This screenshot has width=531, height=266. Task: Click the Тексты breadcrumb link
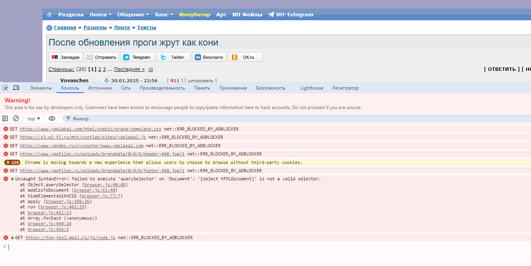pyautogui.click(x=146, y=28)
